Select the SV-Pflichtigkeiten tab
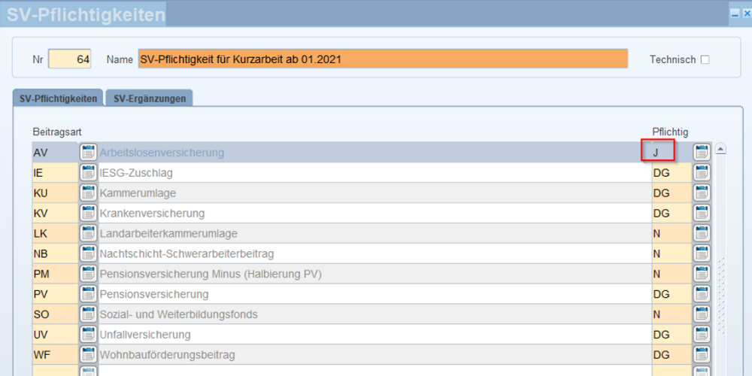This screenshot has width=752, height=376. (58, 99)
